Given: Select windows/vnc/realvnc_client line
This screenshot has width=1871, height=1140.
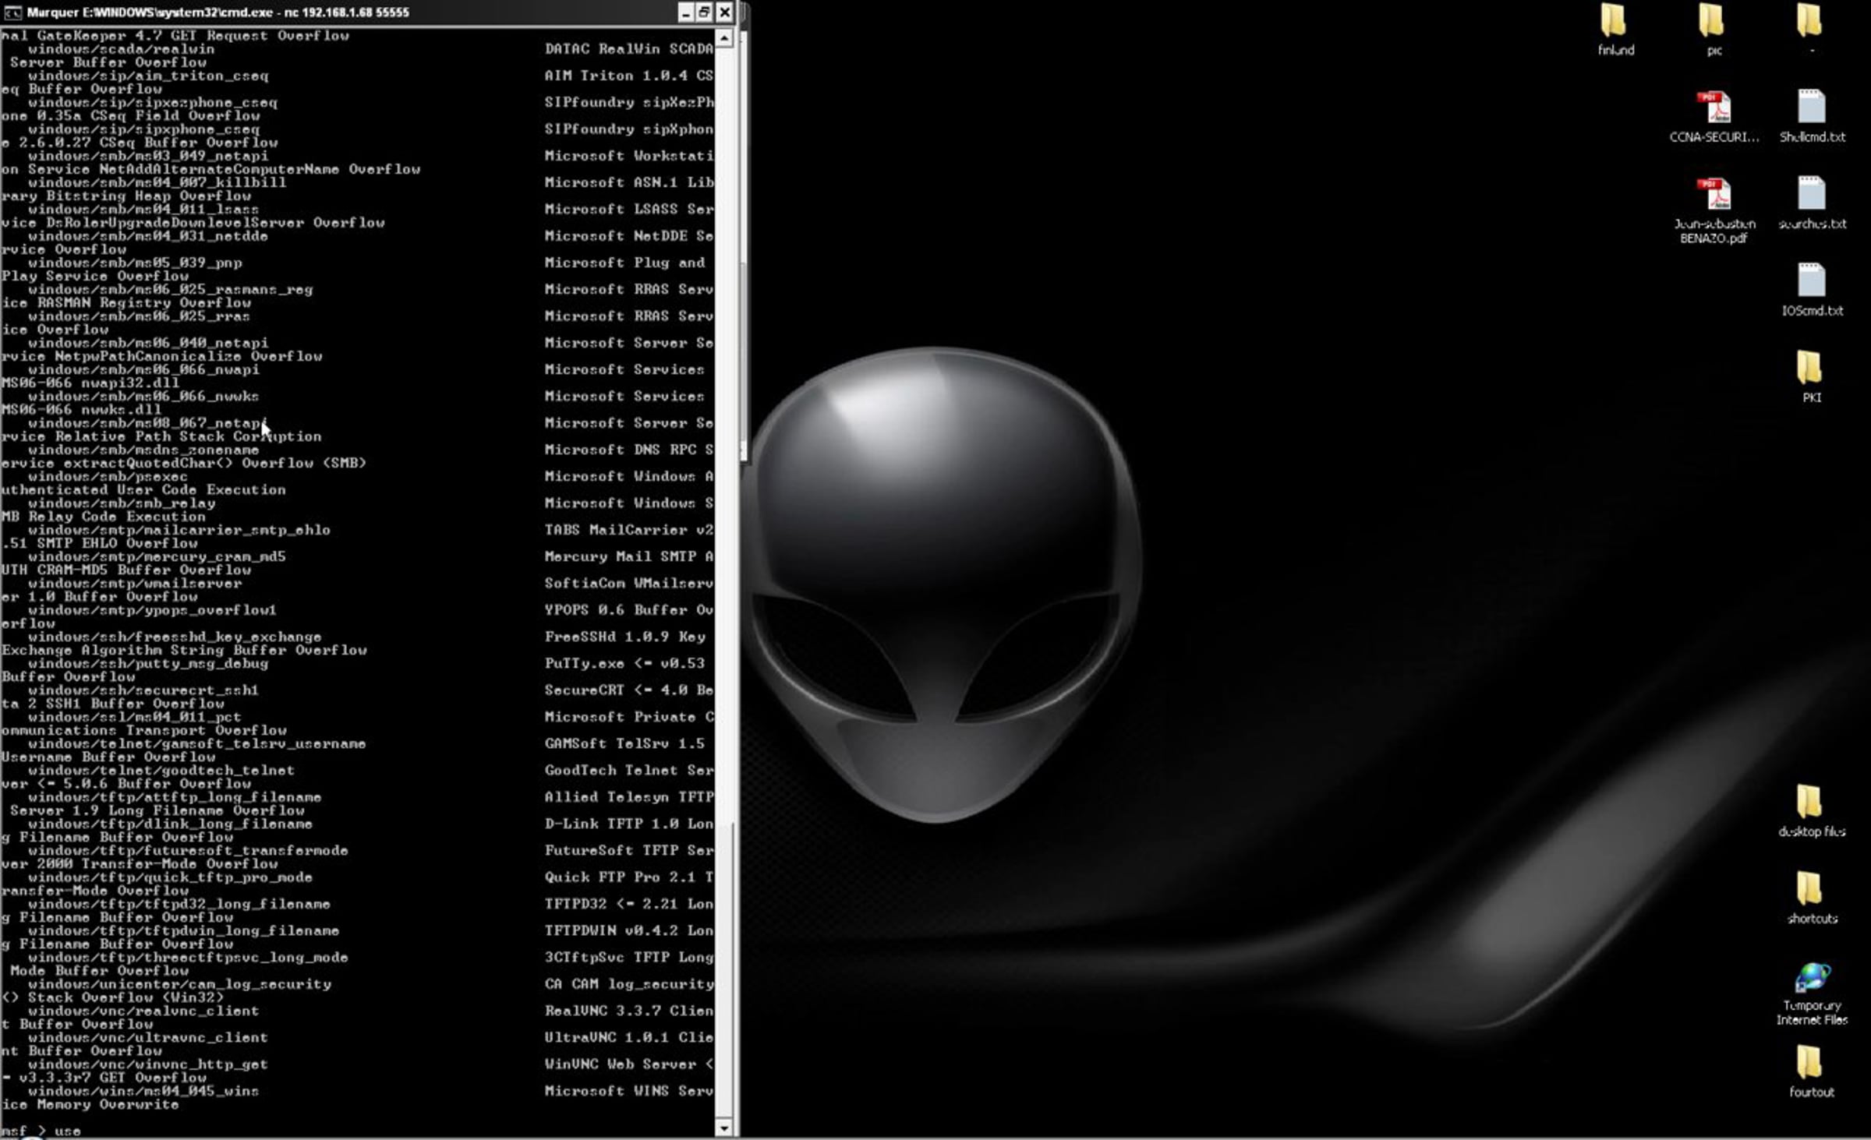Looking at the screenshot, I should tap(143, 1011).
